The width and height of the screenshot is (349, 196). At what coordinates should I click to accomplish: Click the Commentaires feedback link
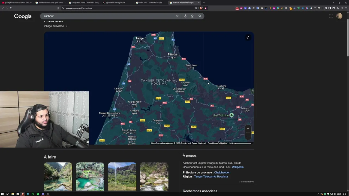click(246, 182)
